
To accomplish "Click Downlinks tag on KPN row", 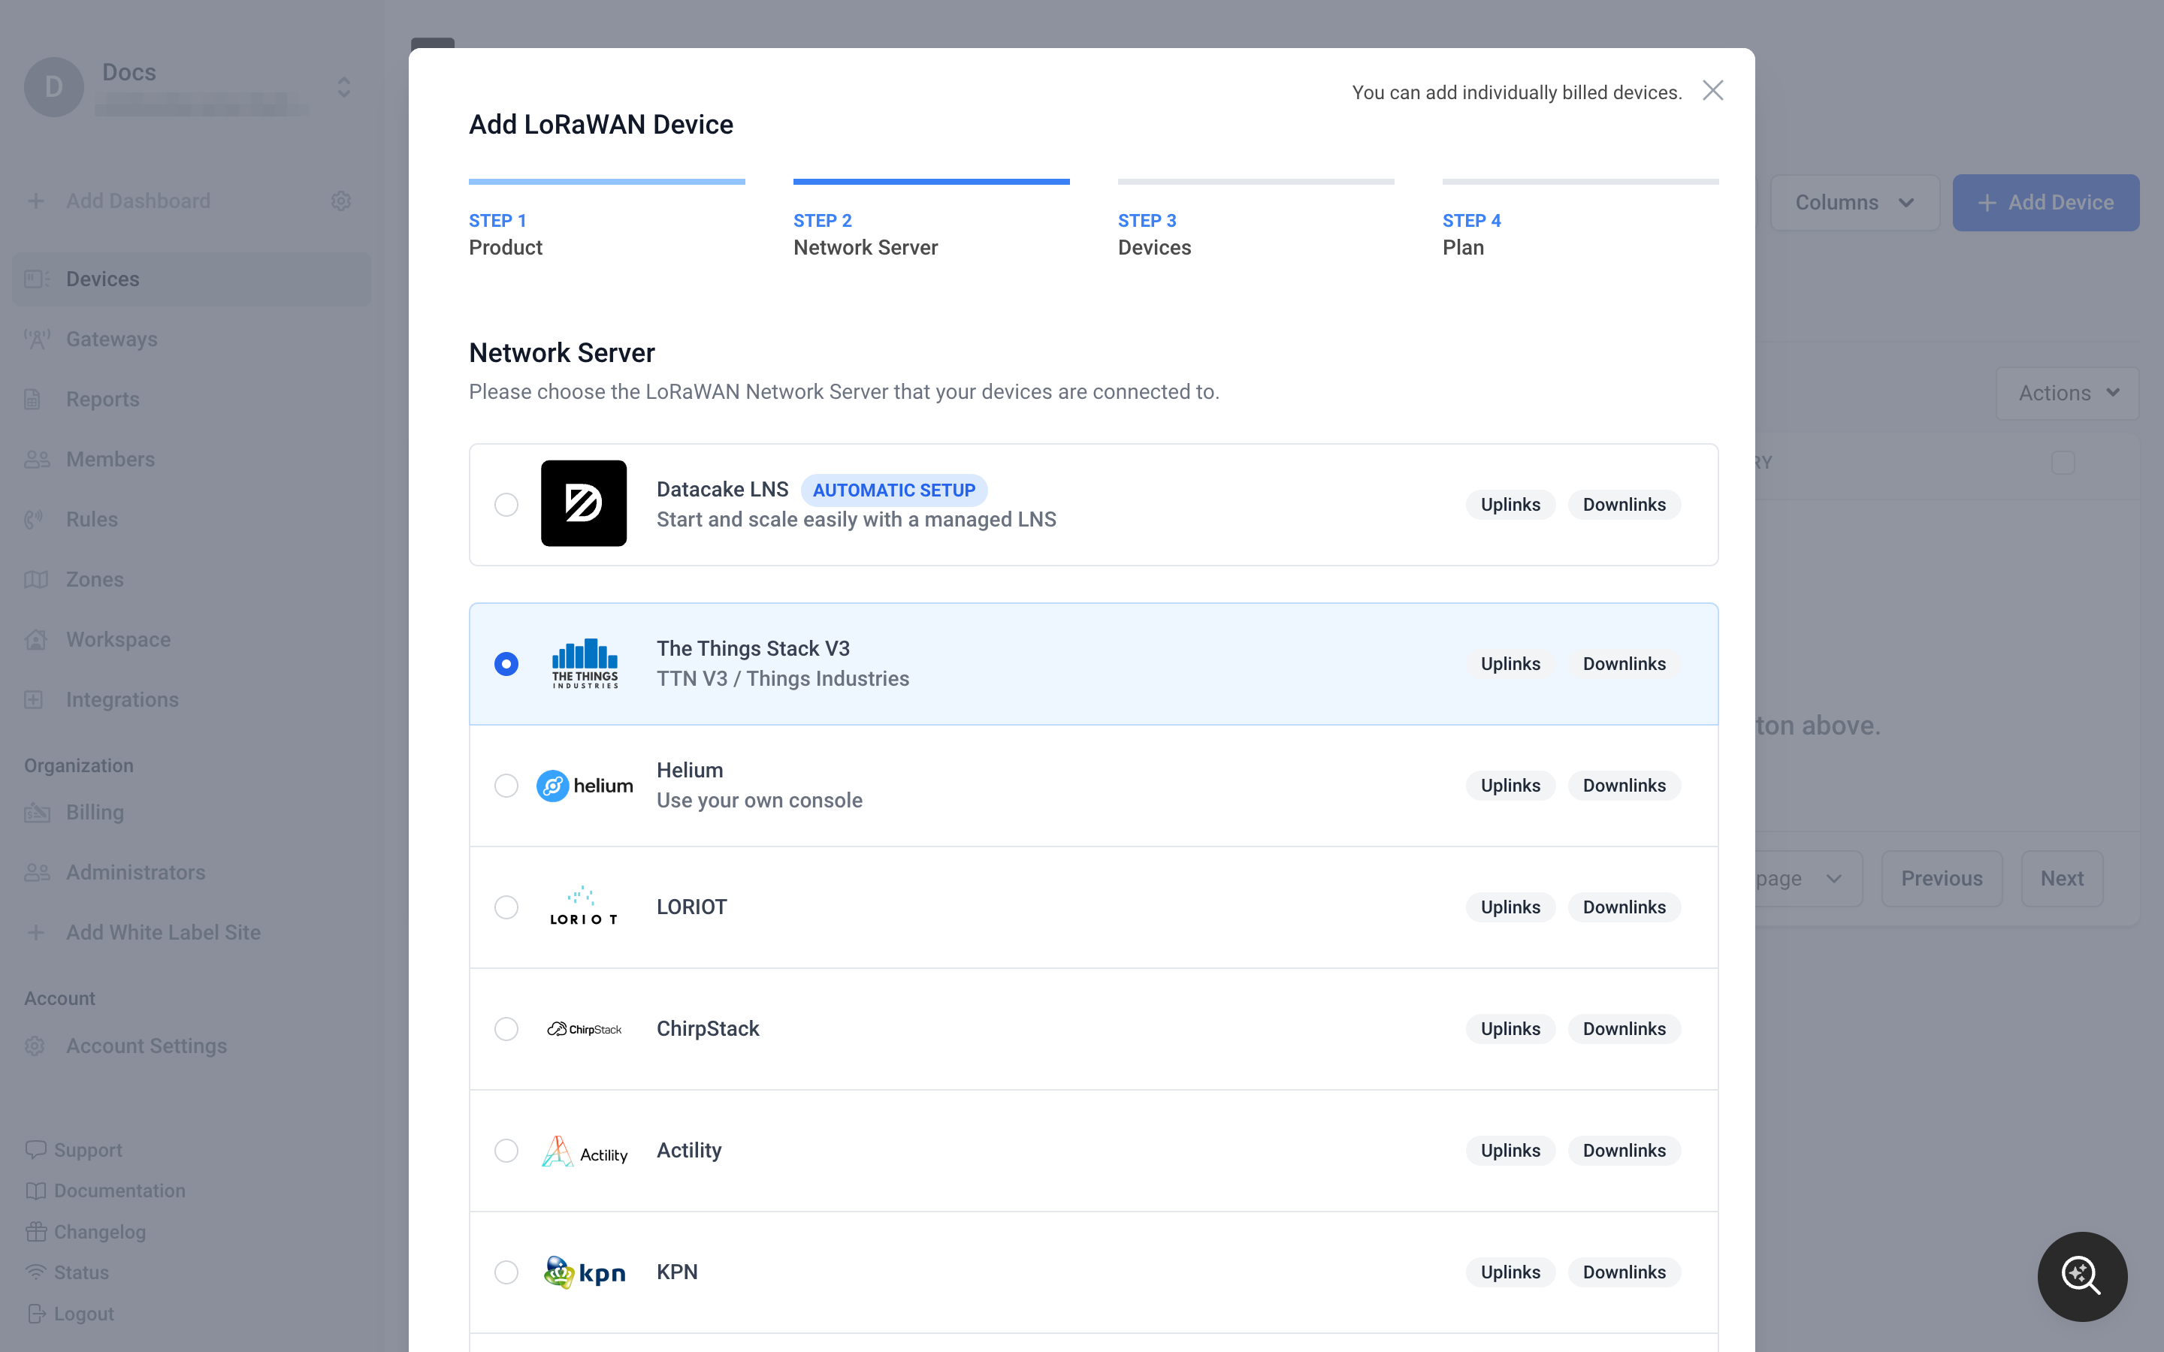I will click(x=1624, y=1272).
